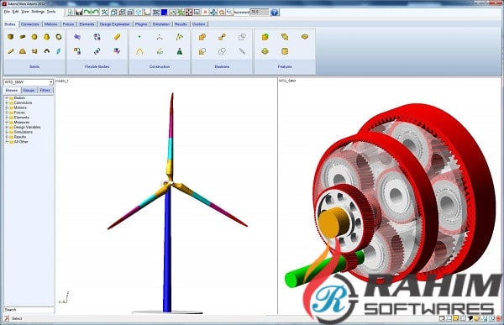Screen dimensions: 504x325
Task: Expand the Simulations tree folder
Action: 7,132
